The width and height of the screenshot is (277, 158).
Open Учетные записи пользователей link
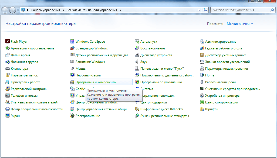pos(34,102)
